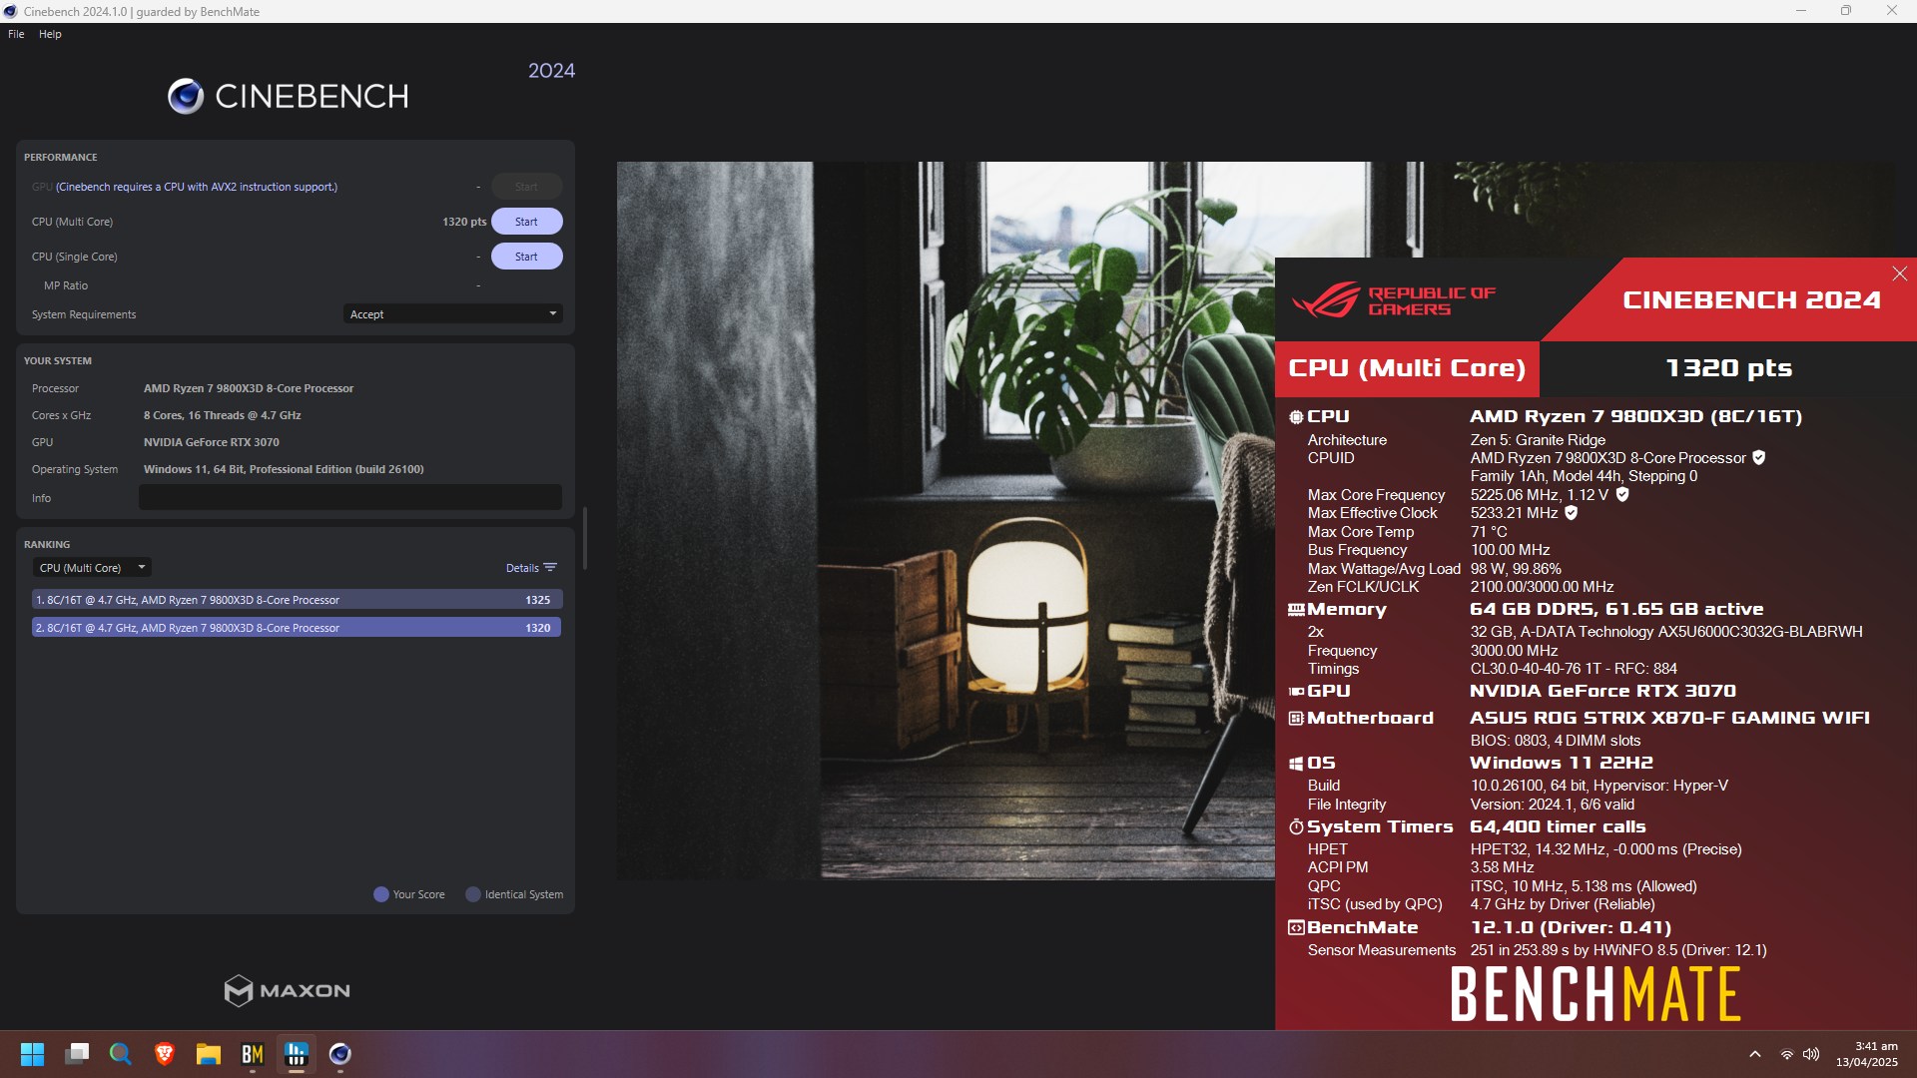1917x1078 pixels.
Task: Click the OS Windows icon in BenchMate panel
Action: 1296,764
